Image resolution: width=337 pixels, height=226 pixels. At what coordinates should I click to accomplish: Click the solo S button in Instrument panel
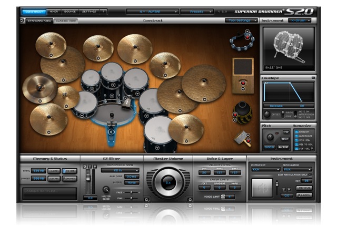(284, 189)
